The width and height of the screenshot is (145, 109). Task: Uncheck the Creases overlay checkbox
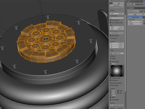click(x=111, y=95)
